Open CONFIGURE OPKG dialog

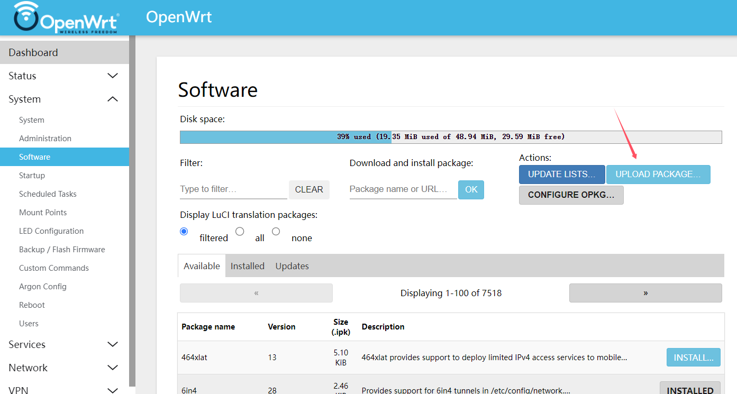click(571, 195)
